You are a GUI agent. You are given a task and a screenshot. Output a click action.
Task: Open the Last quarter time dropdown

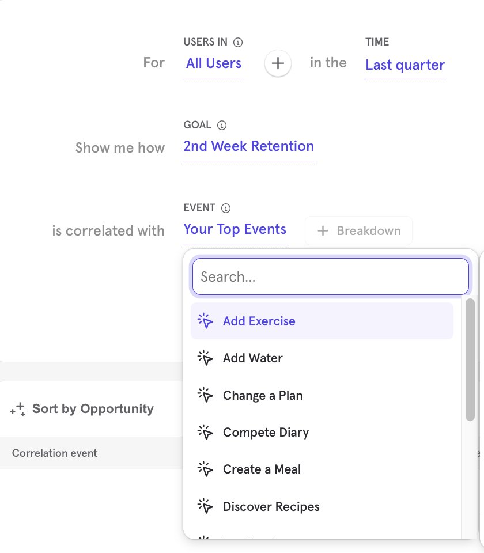pyautogui.click(x=404, y=65)
